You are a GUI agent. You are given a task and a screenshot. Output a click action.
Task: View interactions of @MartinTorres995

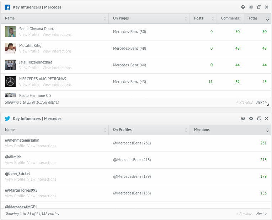[x=42, y=196]
